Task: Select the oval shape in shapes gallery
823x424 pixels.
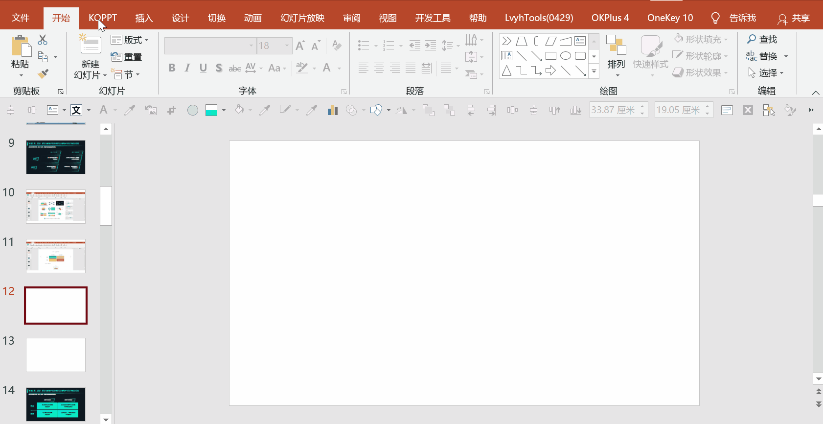Action: pos(566,56)
